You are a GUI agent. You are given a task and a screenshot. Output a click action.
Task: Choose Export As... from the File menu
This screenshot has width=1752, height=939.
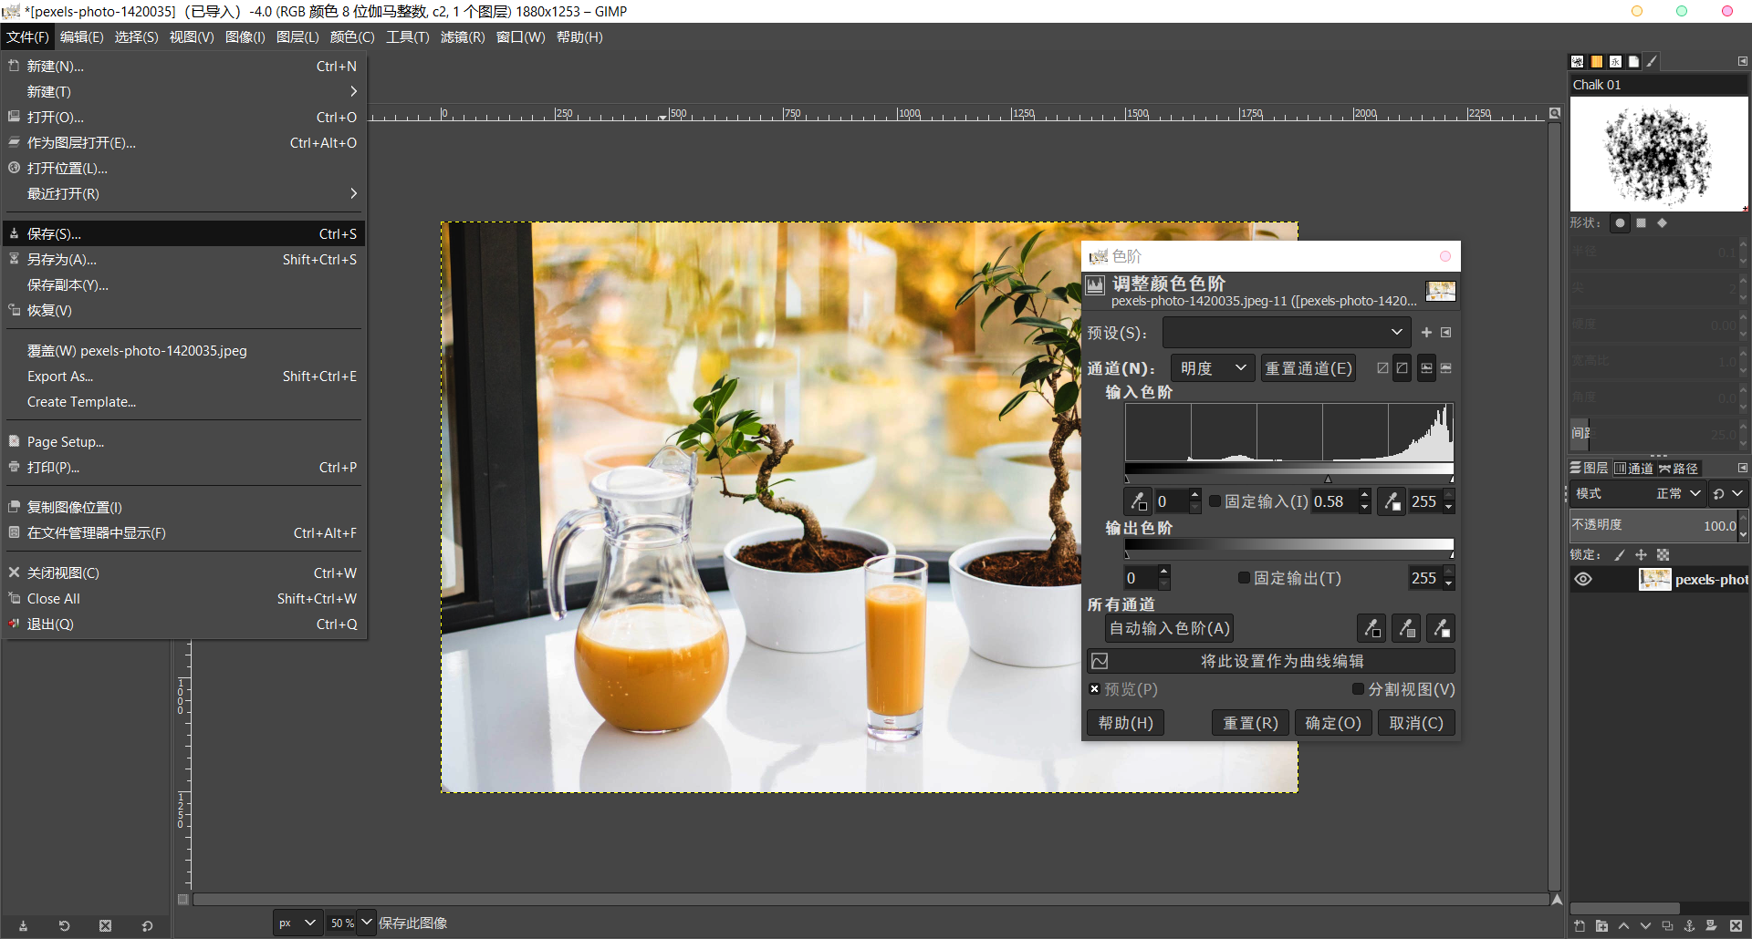pos(183,377)
